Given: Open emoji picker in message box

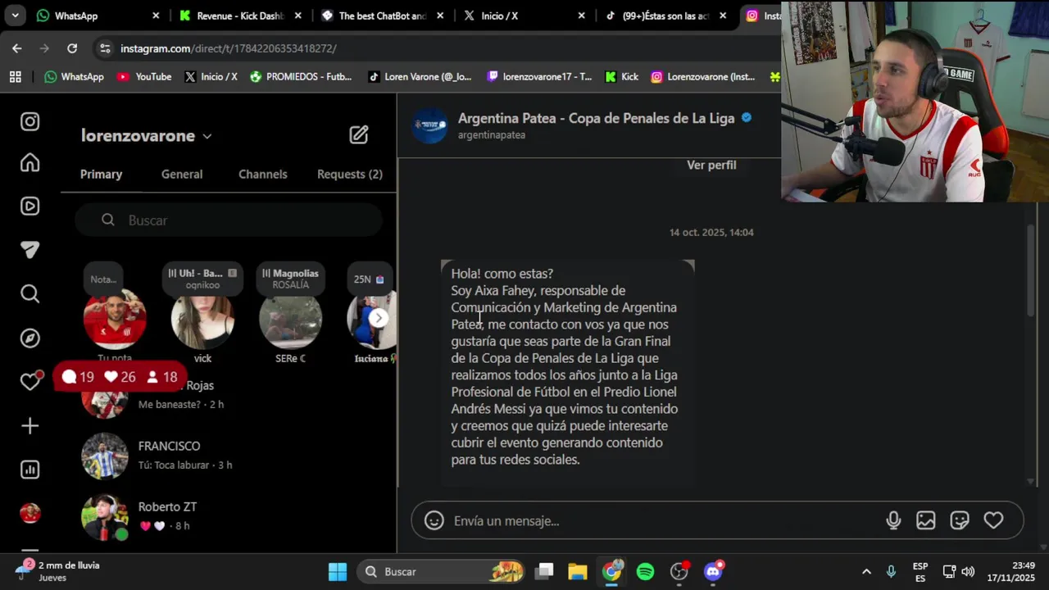Looking at the screenshot, I should pyautogui.click(x=434, y=520).
